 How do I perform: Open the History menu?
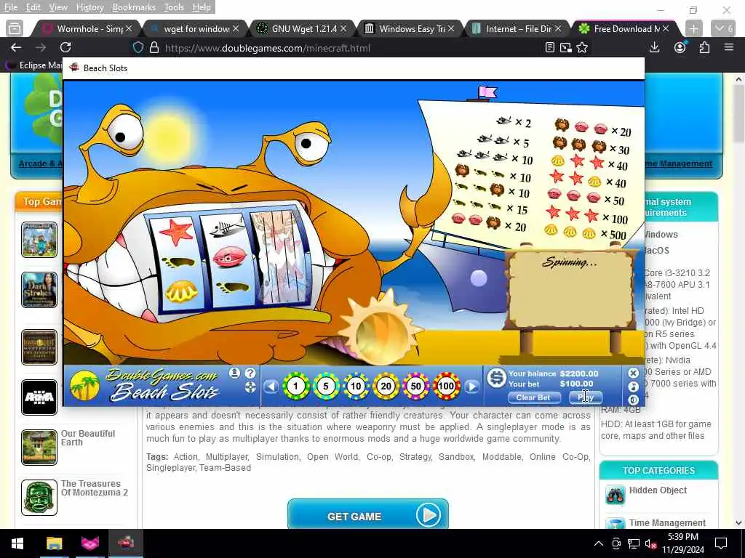click(89, 7)
